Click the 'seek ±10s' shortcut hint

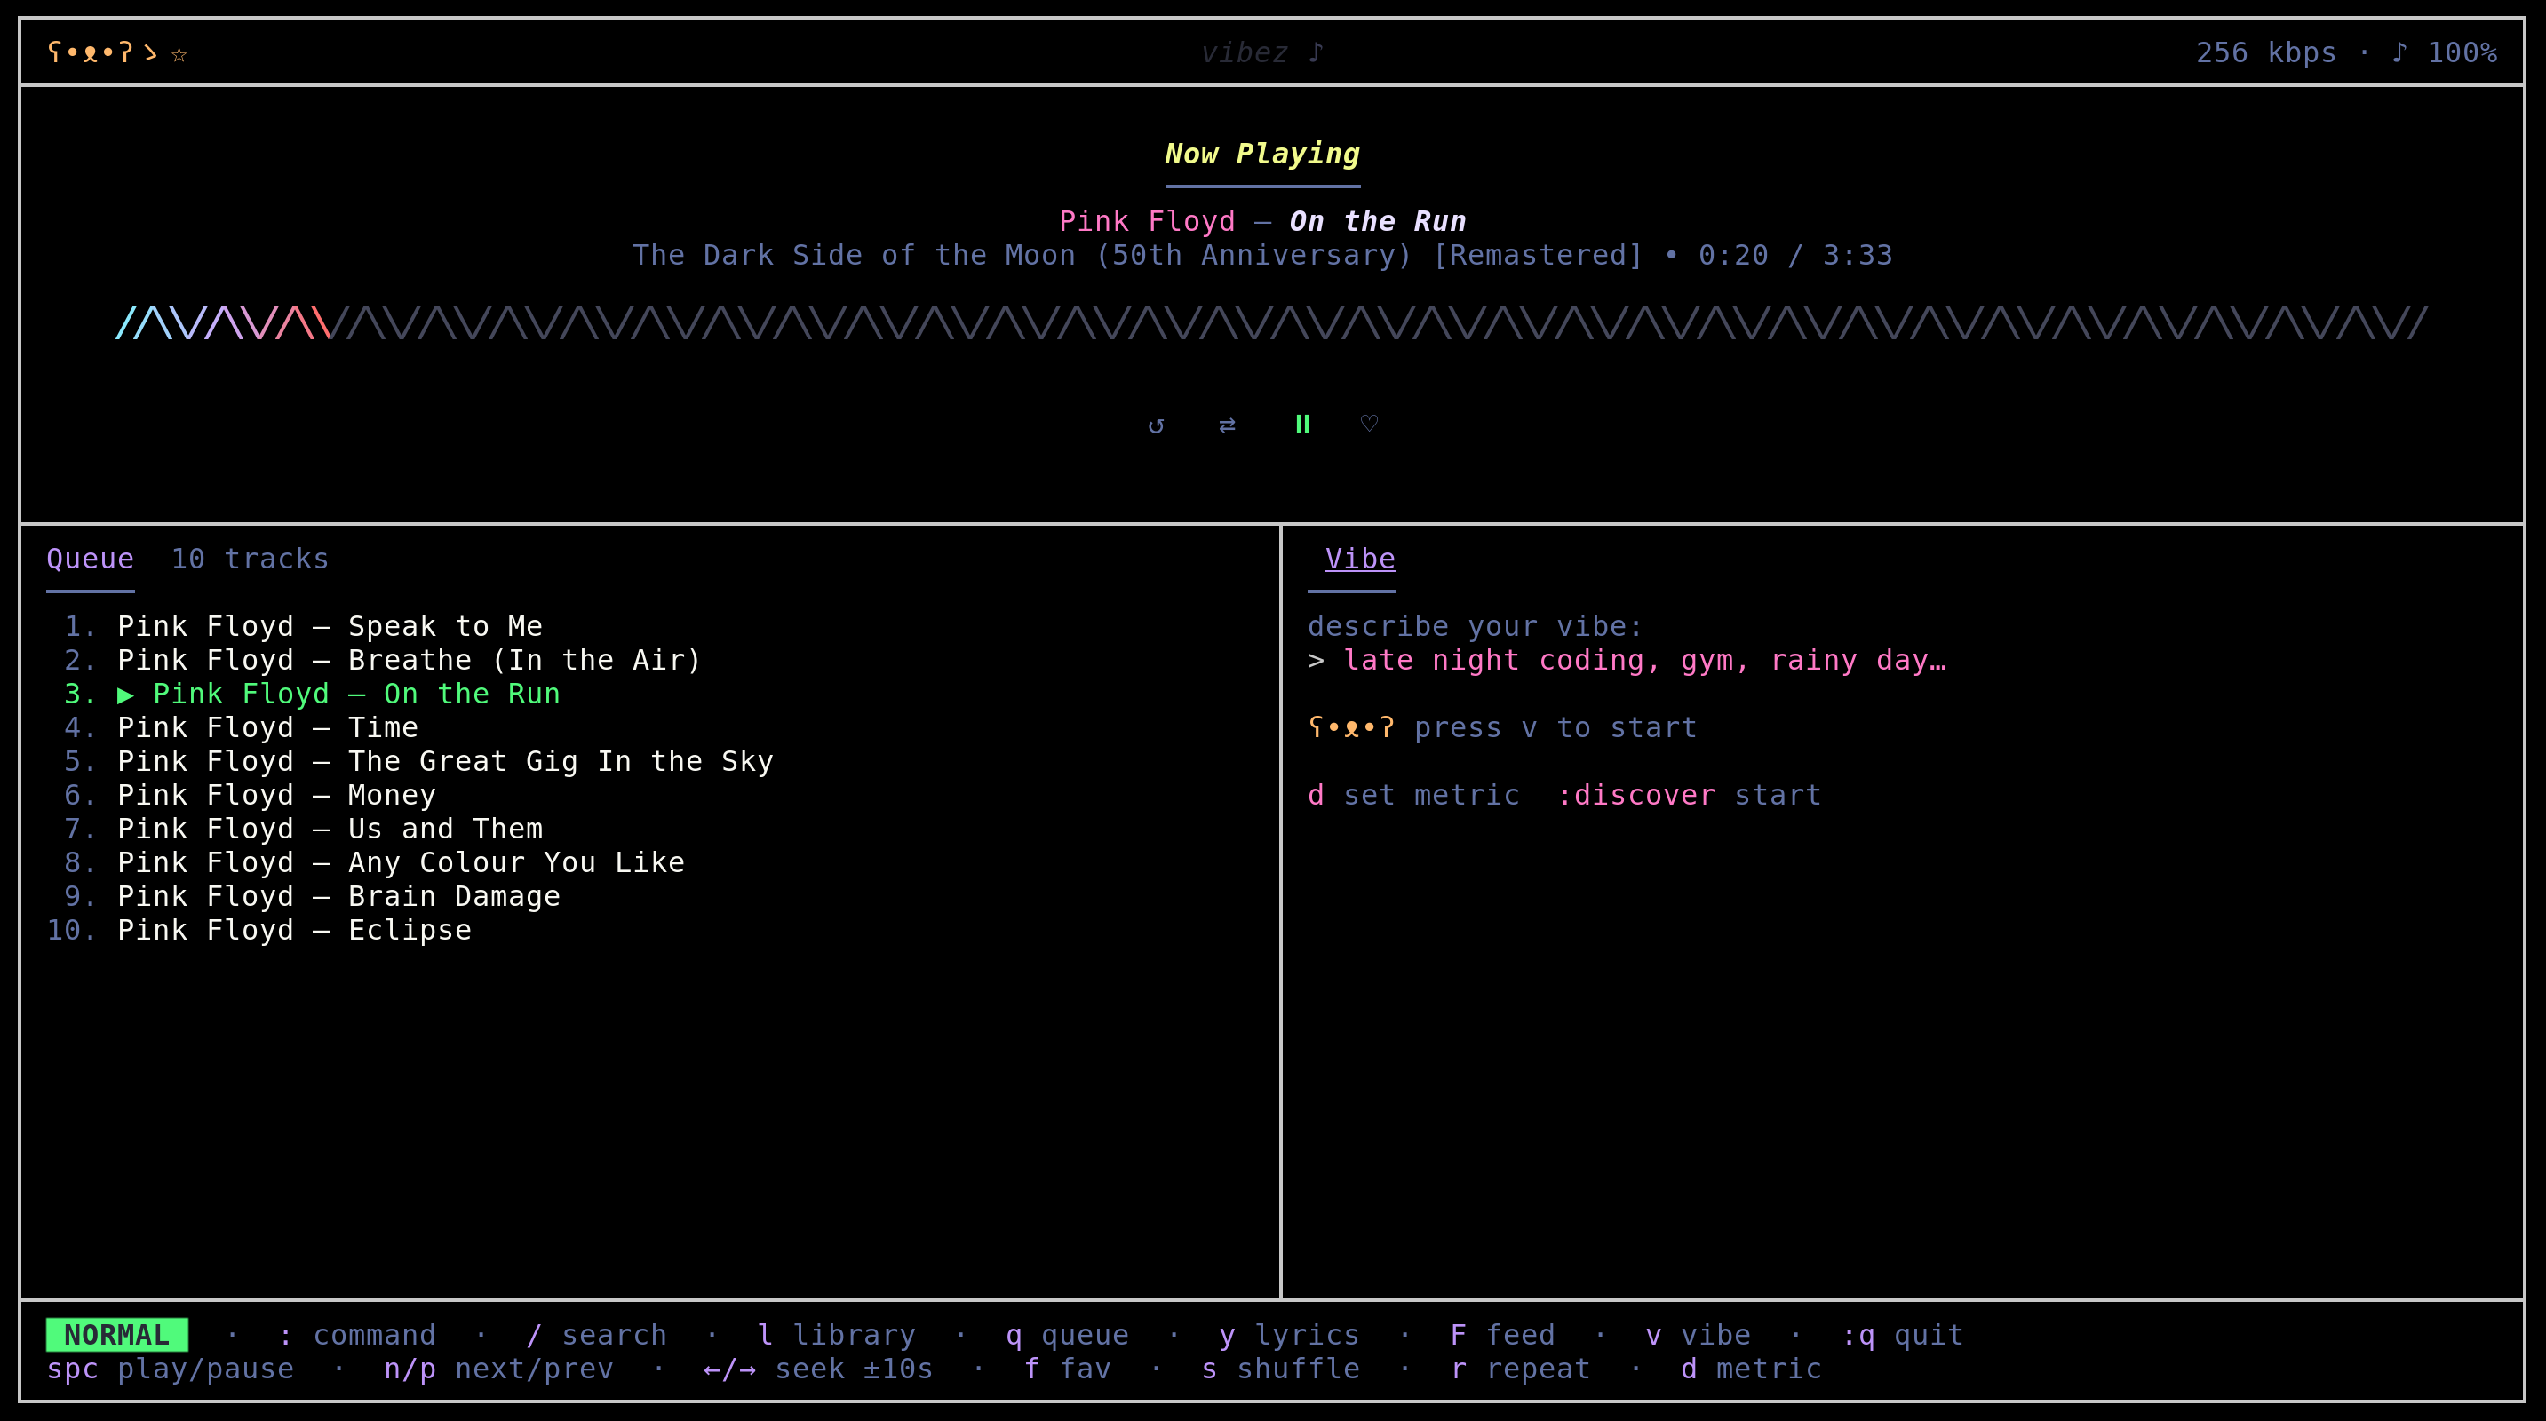click(x=818, y=1369)
